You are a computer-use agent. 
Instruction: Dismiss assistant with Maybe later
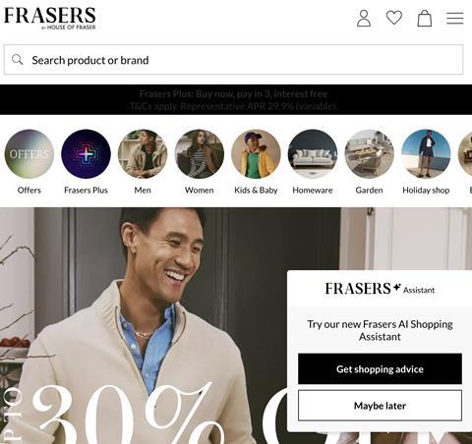(x=380, y=406)
